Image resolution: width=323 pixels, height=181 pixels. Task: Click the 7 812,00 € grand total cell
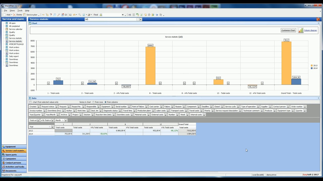187,131
